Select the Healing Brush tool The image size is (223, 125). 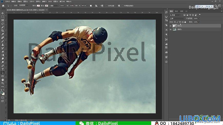(3, 38)
